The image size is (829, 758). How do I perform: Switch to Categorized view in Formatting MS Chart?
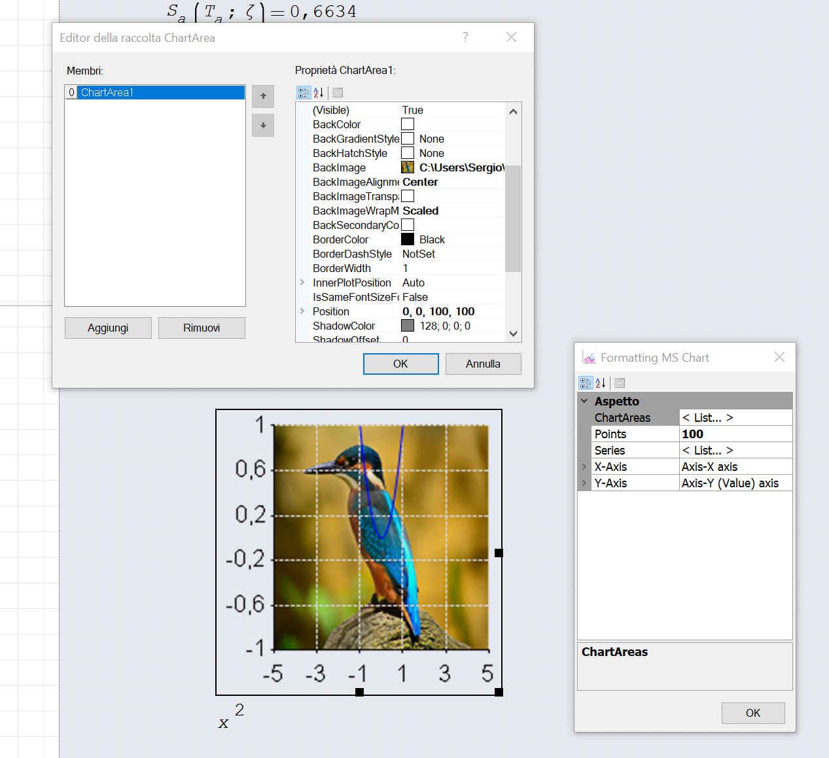point(586,383)
